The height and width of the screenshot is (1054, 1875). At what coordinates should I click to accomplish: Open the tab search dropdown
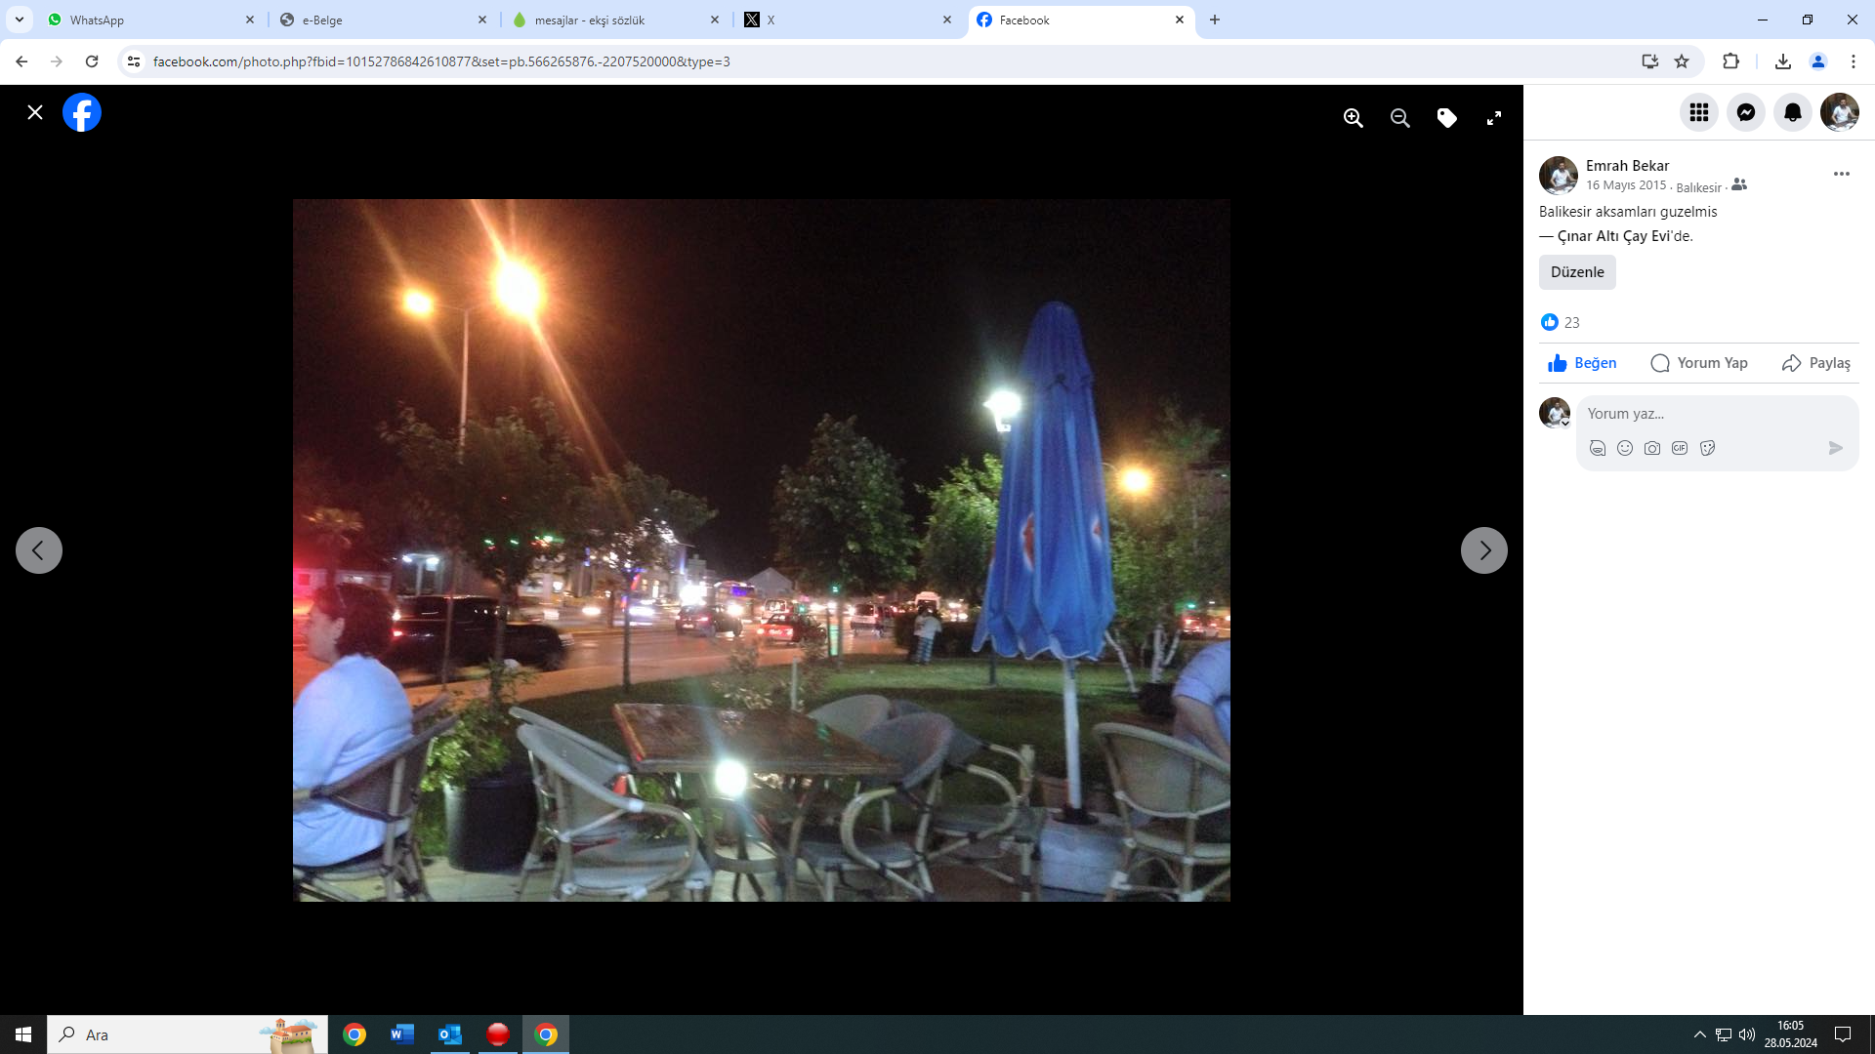coord(19,20)
